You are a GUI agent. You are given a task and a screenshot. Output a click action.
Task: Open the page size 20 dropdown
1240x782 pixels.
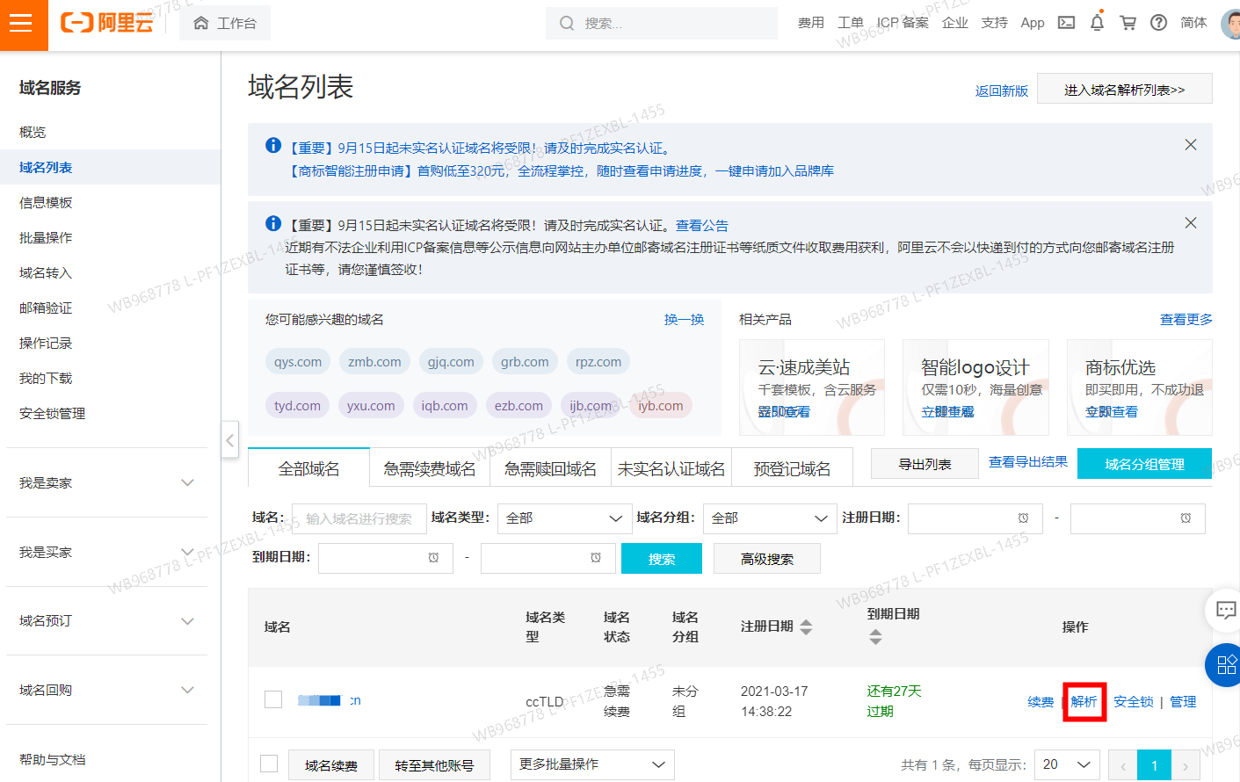click(1067, 764)
